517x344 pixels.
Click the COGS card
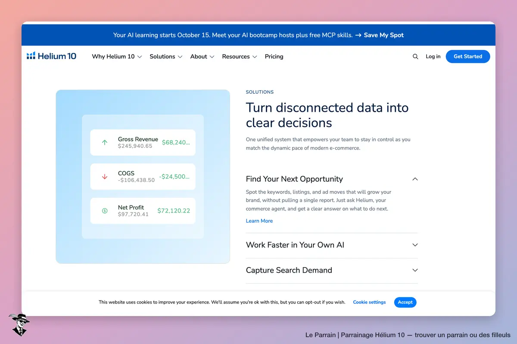tap(143, 176)
